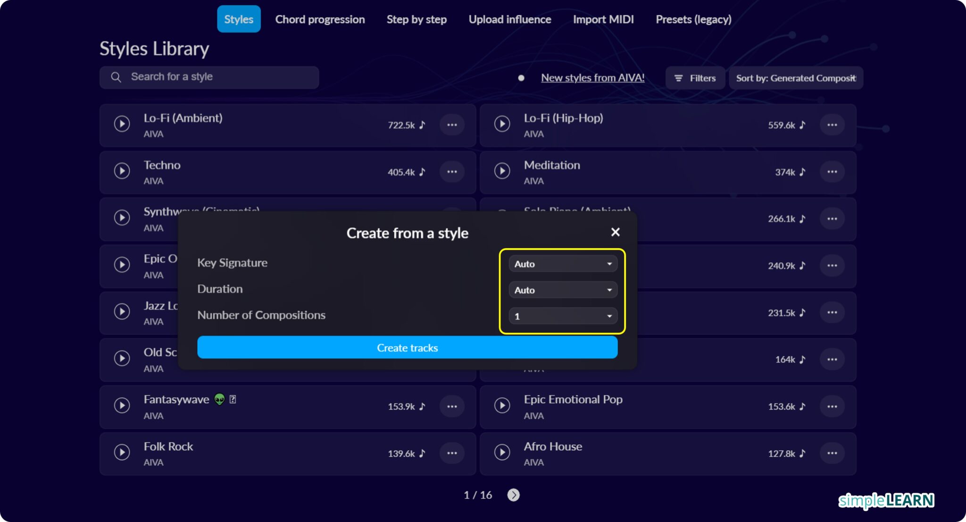Open more options for Lo-Fi (Hip-Hop)
Screen dimensions: 966x522
(x=832, y=125)
